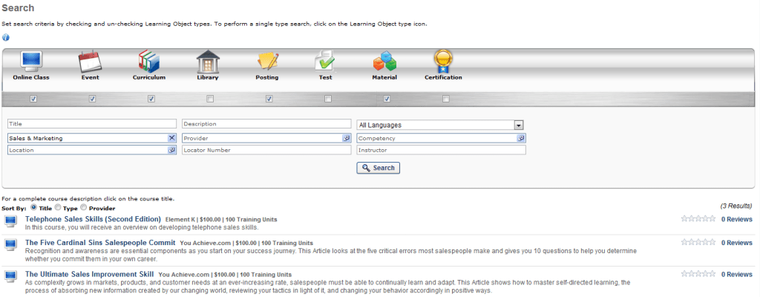Image resolution: width=760 pixels, height=297 pixels.
Task: Click the icon beside Five Cardinal Sins
Action: (10, 244)
